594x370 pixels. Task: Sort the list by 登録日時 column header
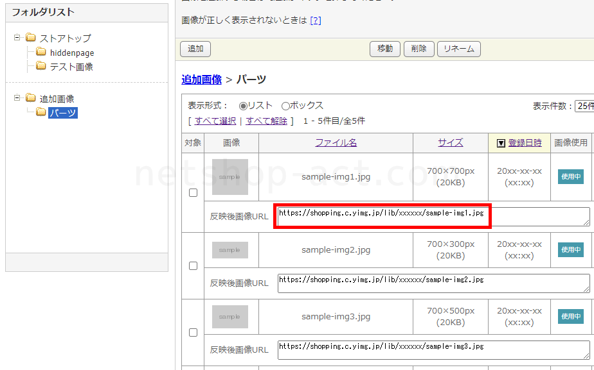[525, 143]
